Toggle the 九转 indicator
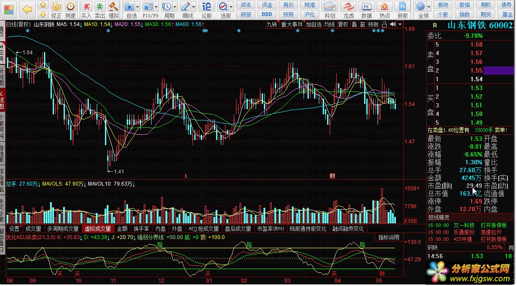 [272, 24]
